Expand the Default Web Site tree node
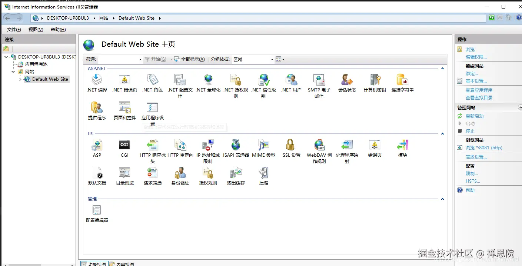The width and height of the screenshot is (522, 266). (20, 79)
